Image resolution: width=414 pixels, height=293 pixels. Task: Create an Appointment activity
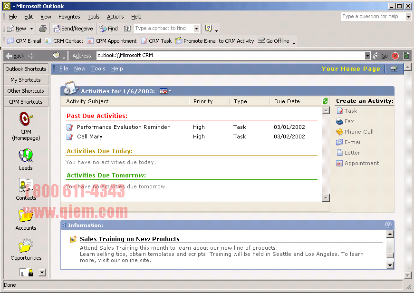tap(357, 163)
